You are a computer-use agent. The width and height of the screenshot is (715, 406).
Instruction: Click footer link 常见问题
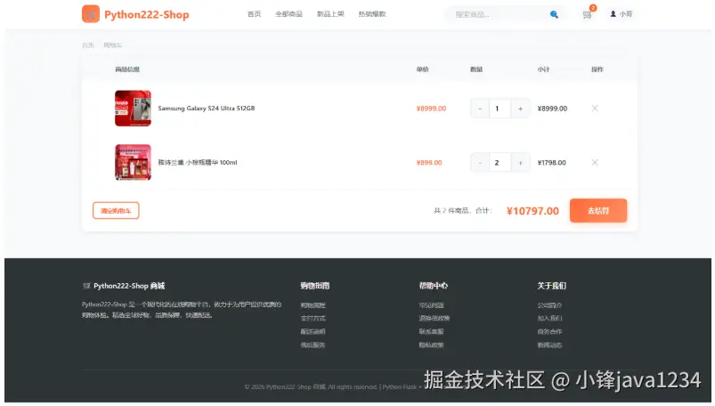(431, 305)
